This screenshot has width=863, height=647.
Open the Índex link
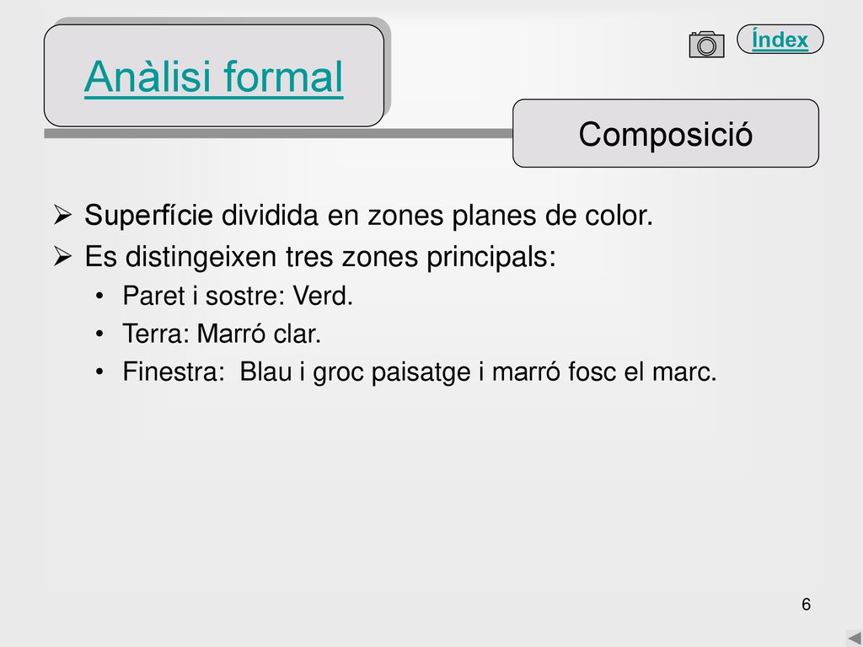click(780, 40)
